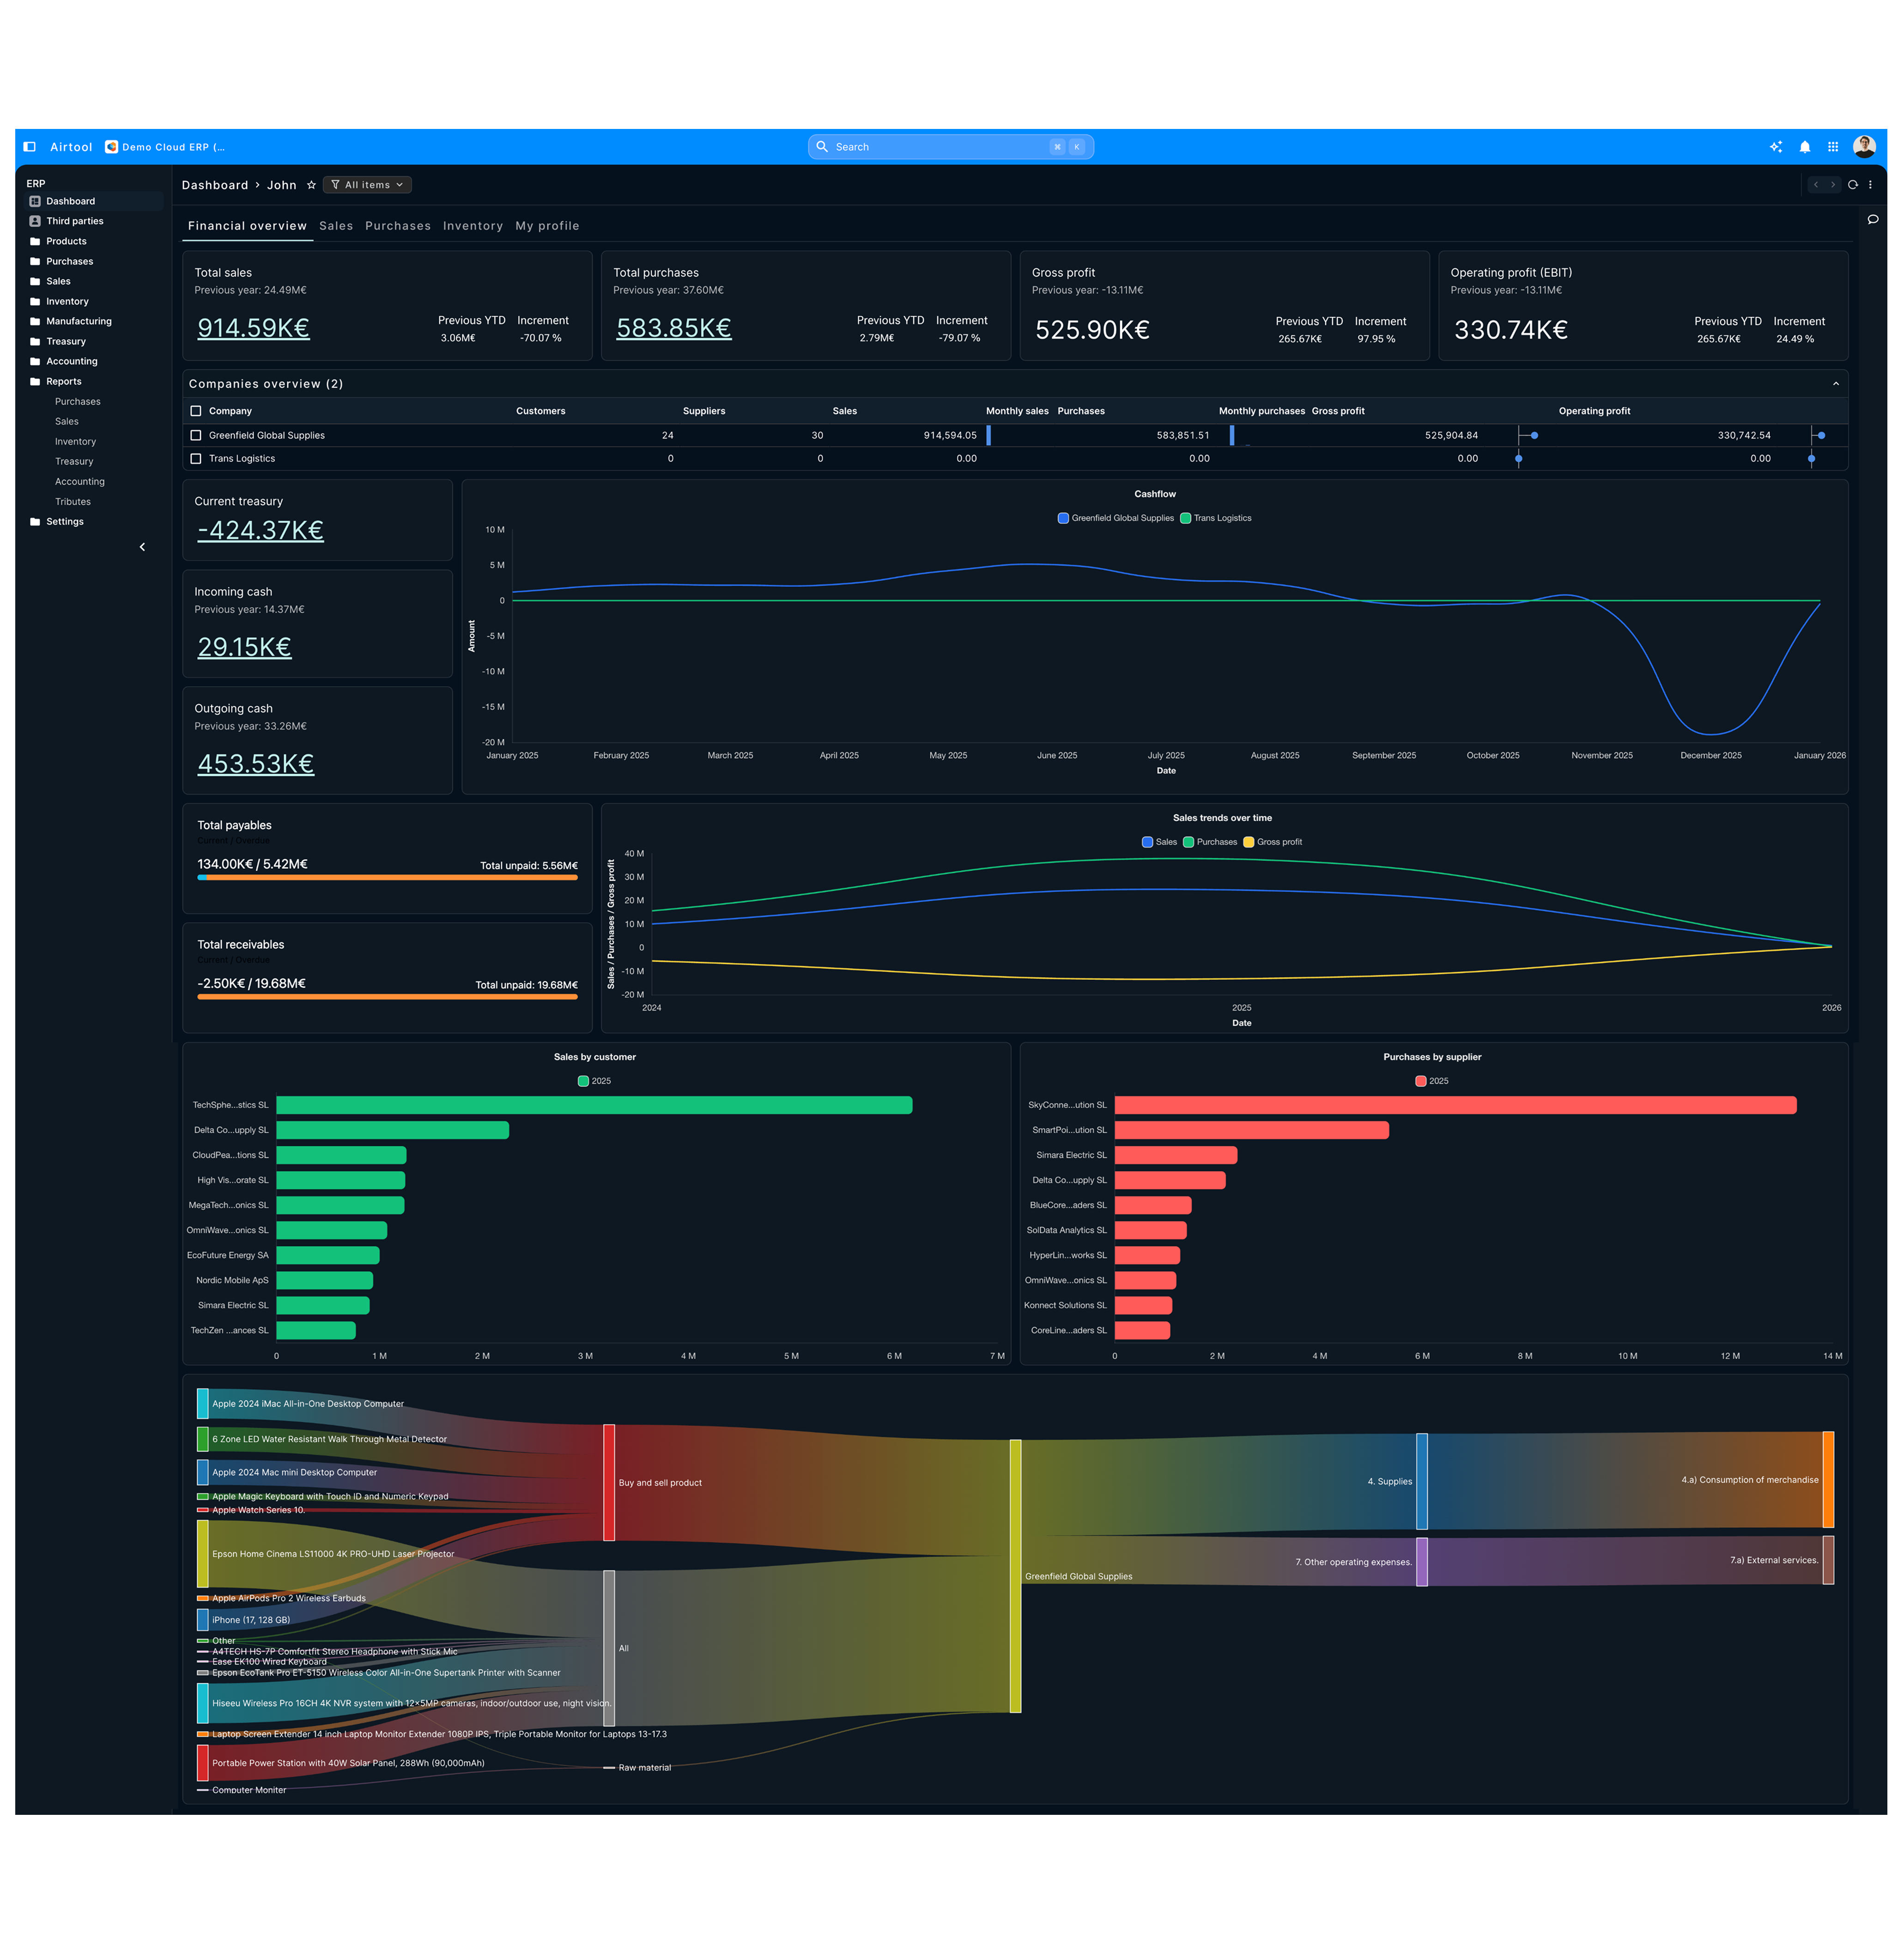Screen dimensions: 1904x1941
Task: Check the Greenfield Global Supplies row checkbox
Action: [x=196, y=436]
